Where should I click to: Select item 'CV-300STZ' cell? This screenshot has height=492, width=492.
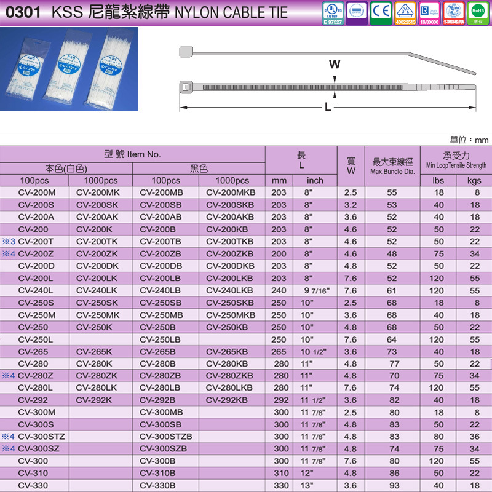[x=41, y=437]
